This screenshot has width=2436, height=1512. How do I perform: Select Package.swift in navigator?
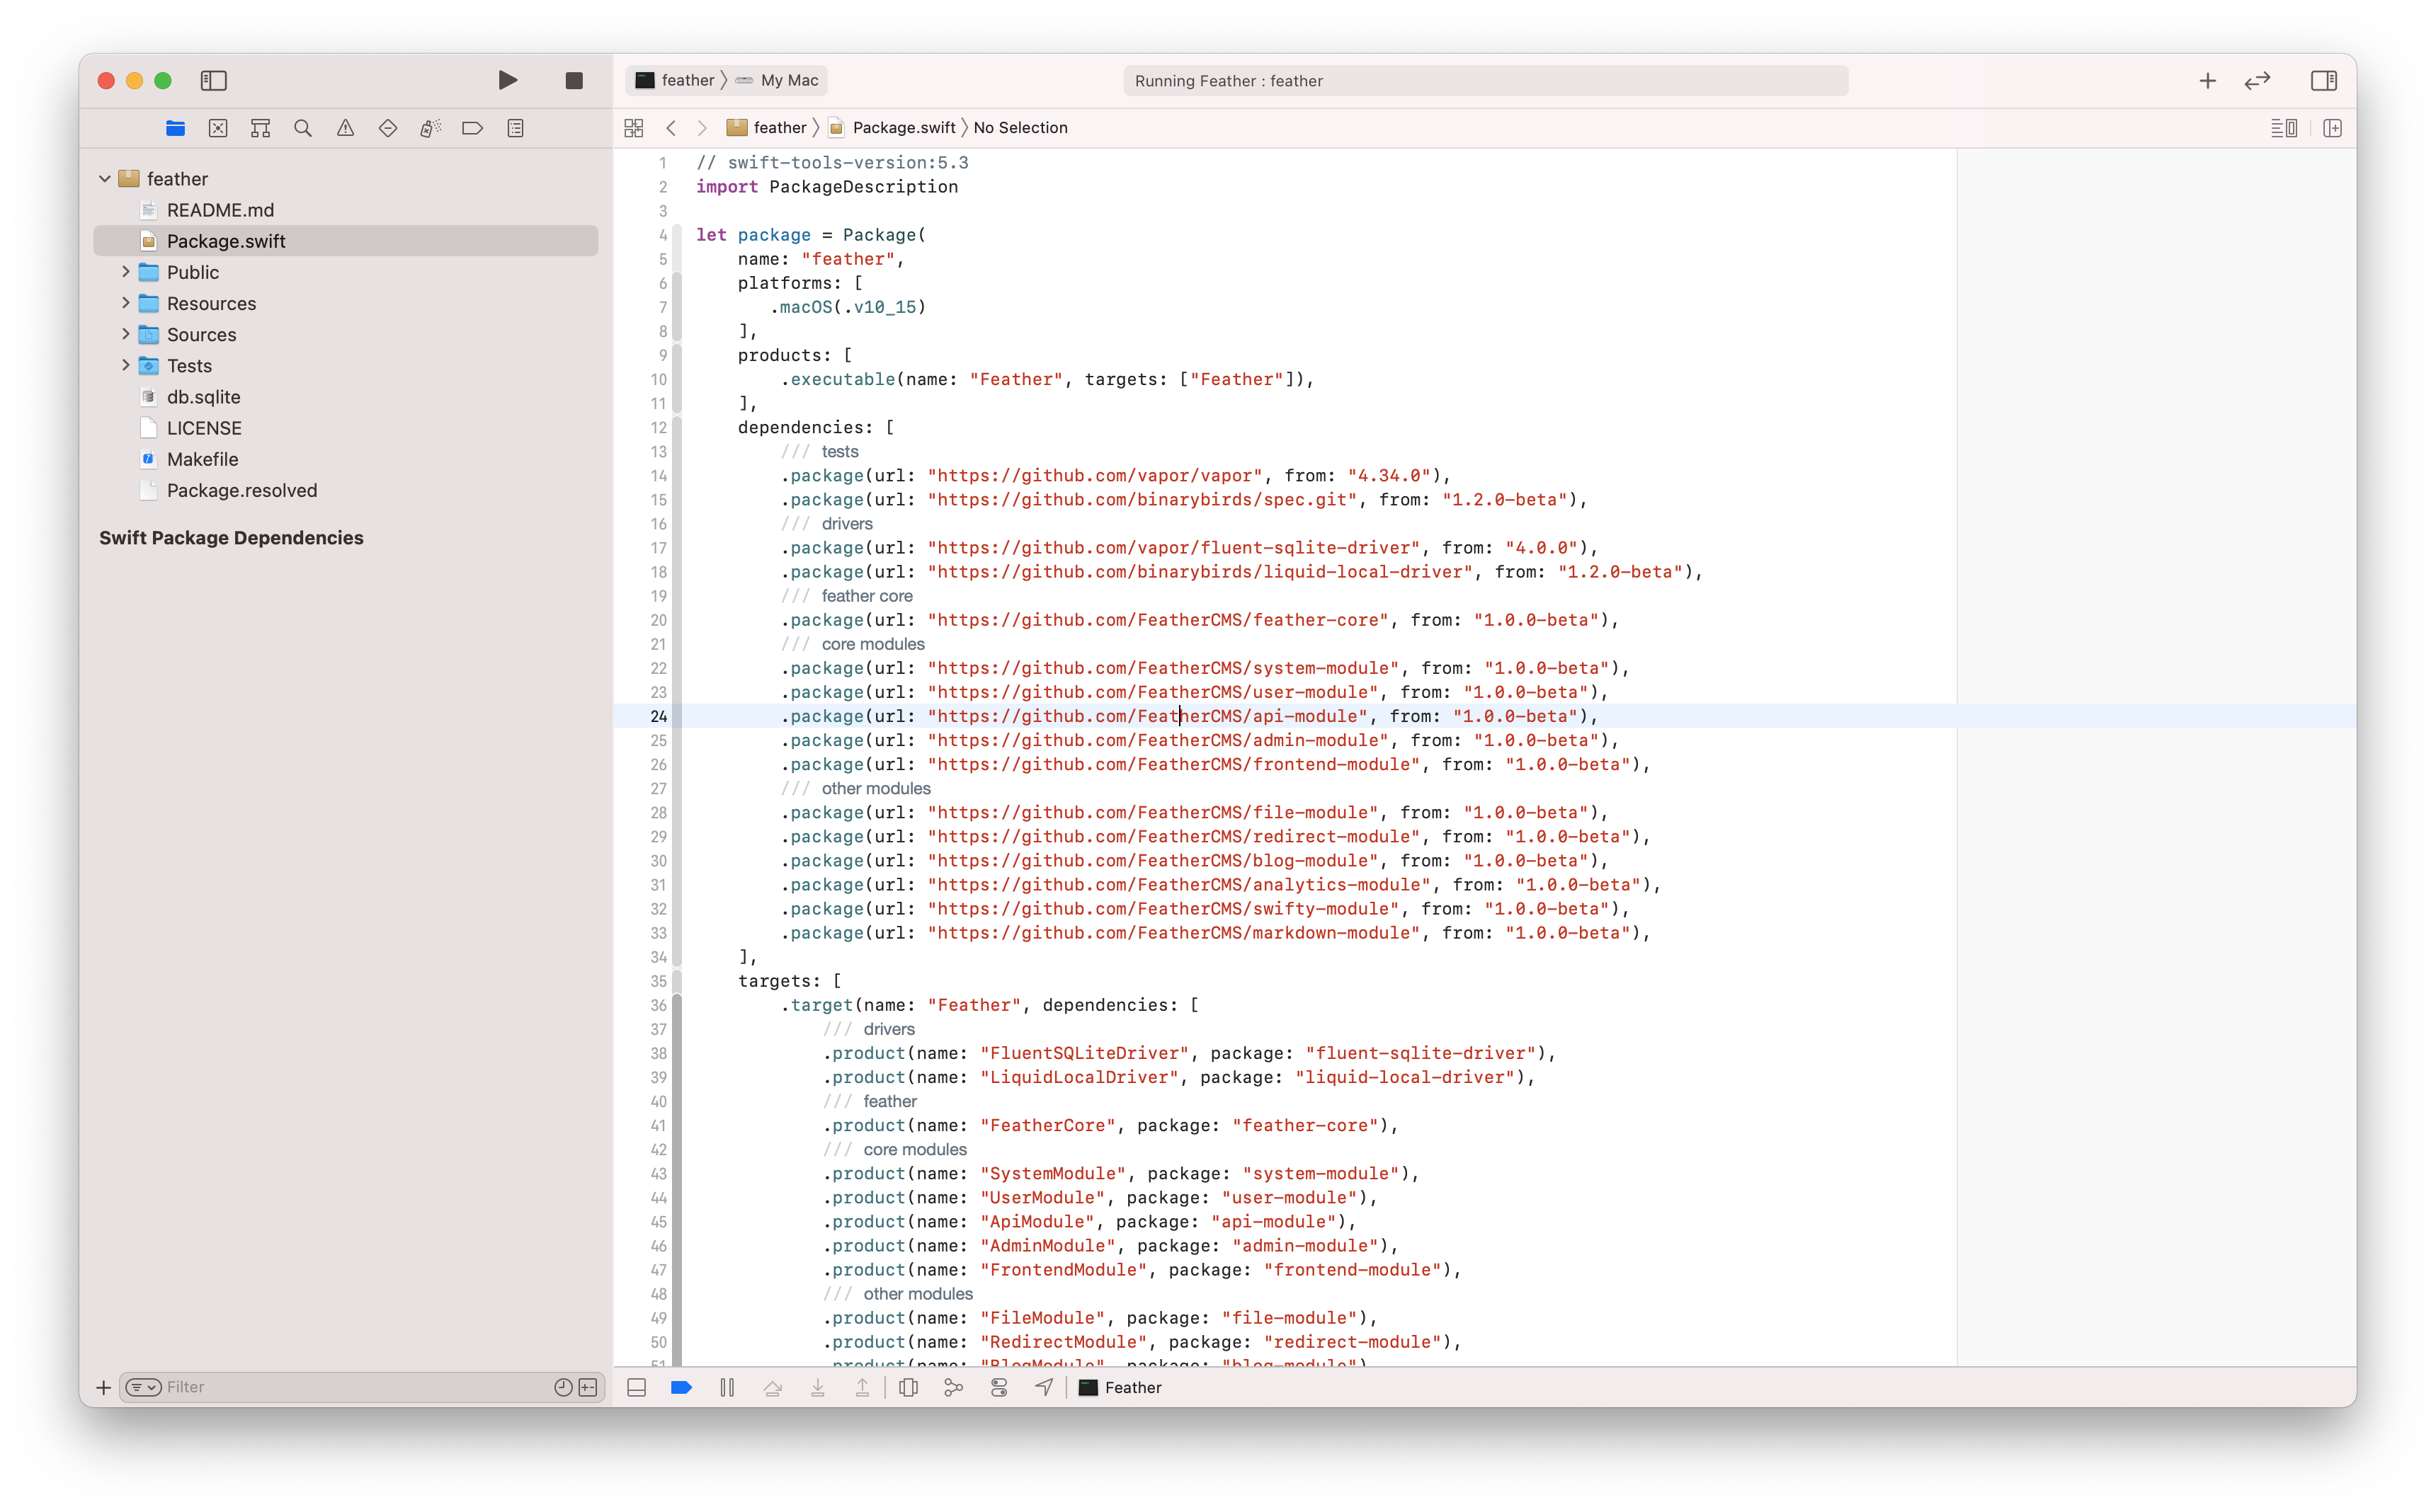[x=345, y=241]
